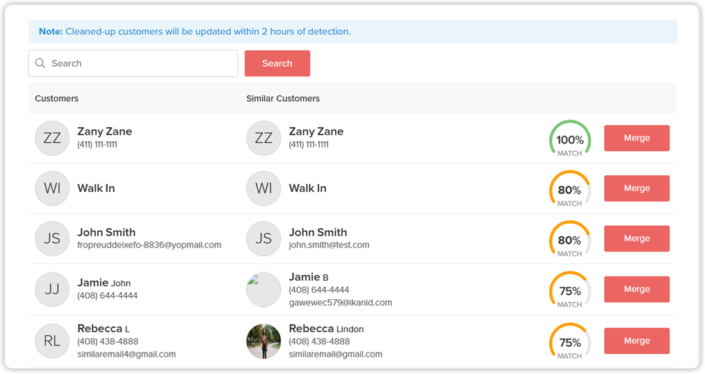Click phone (408) 644-4444 under Jamie John
This screenshot has width=705, height=374.
pos(108,295)
